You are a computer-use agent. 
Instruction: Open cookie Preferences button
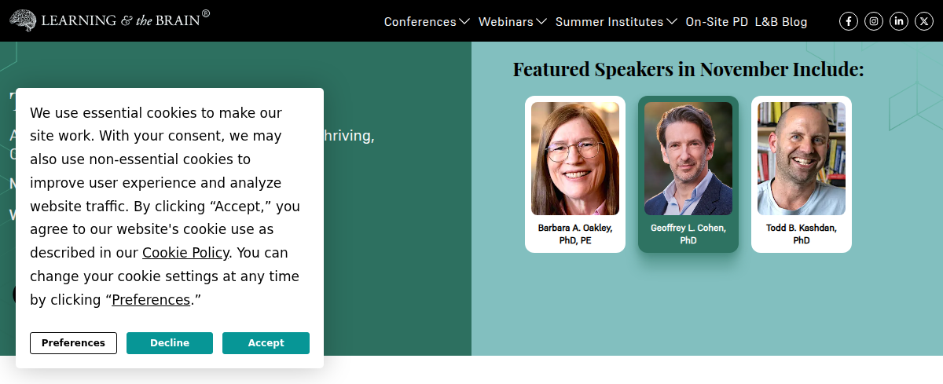[73, 343]
